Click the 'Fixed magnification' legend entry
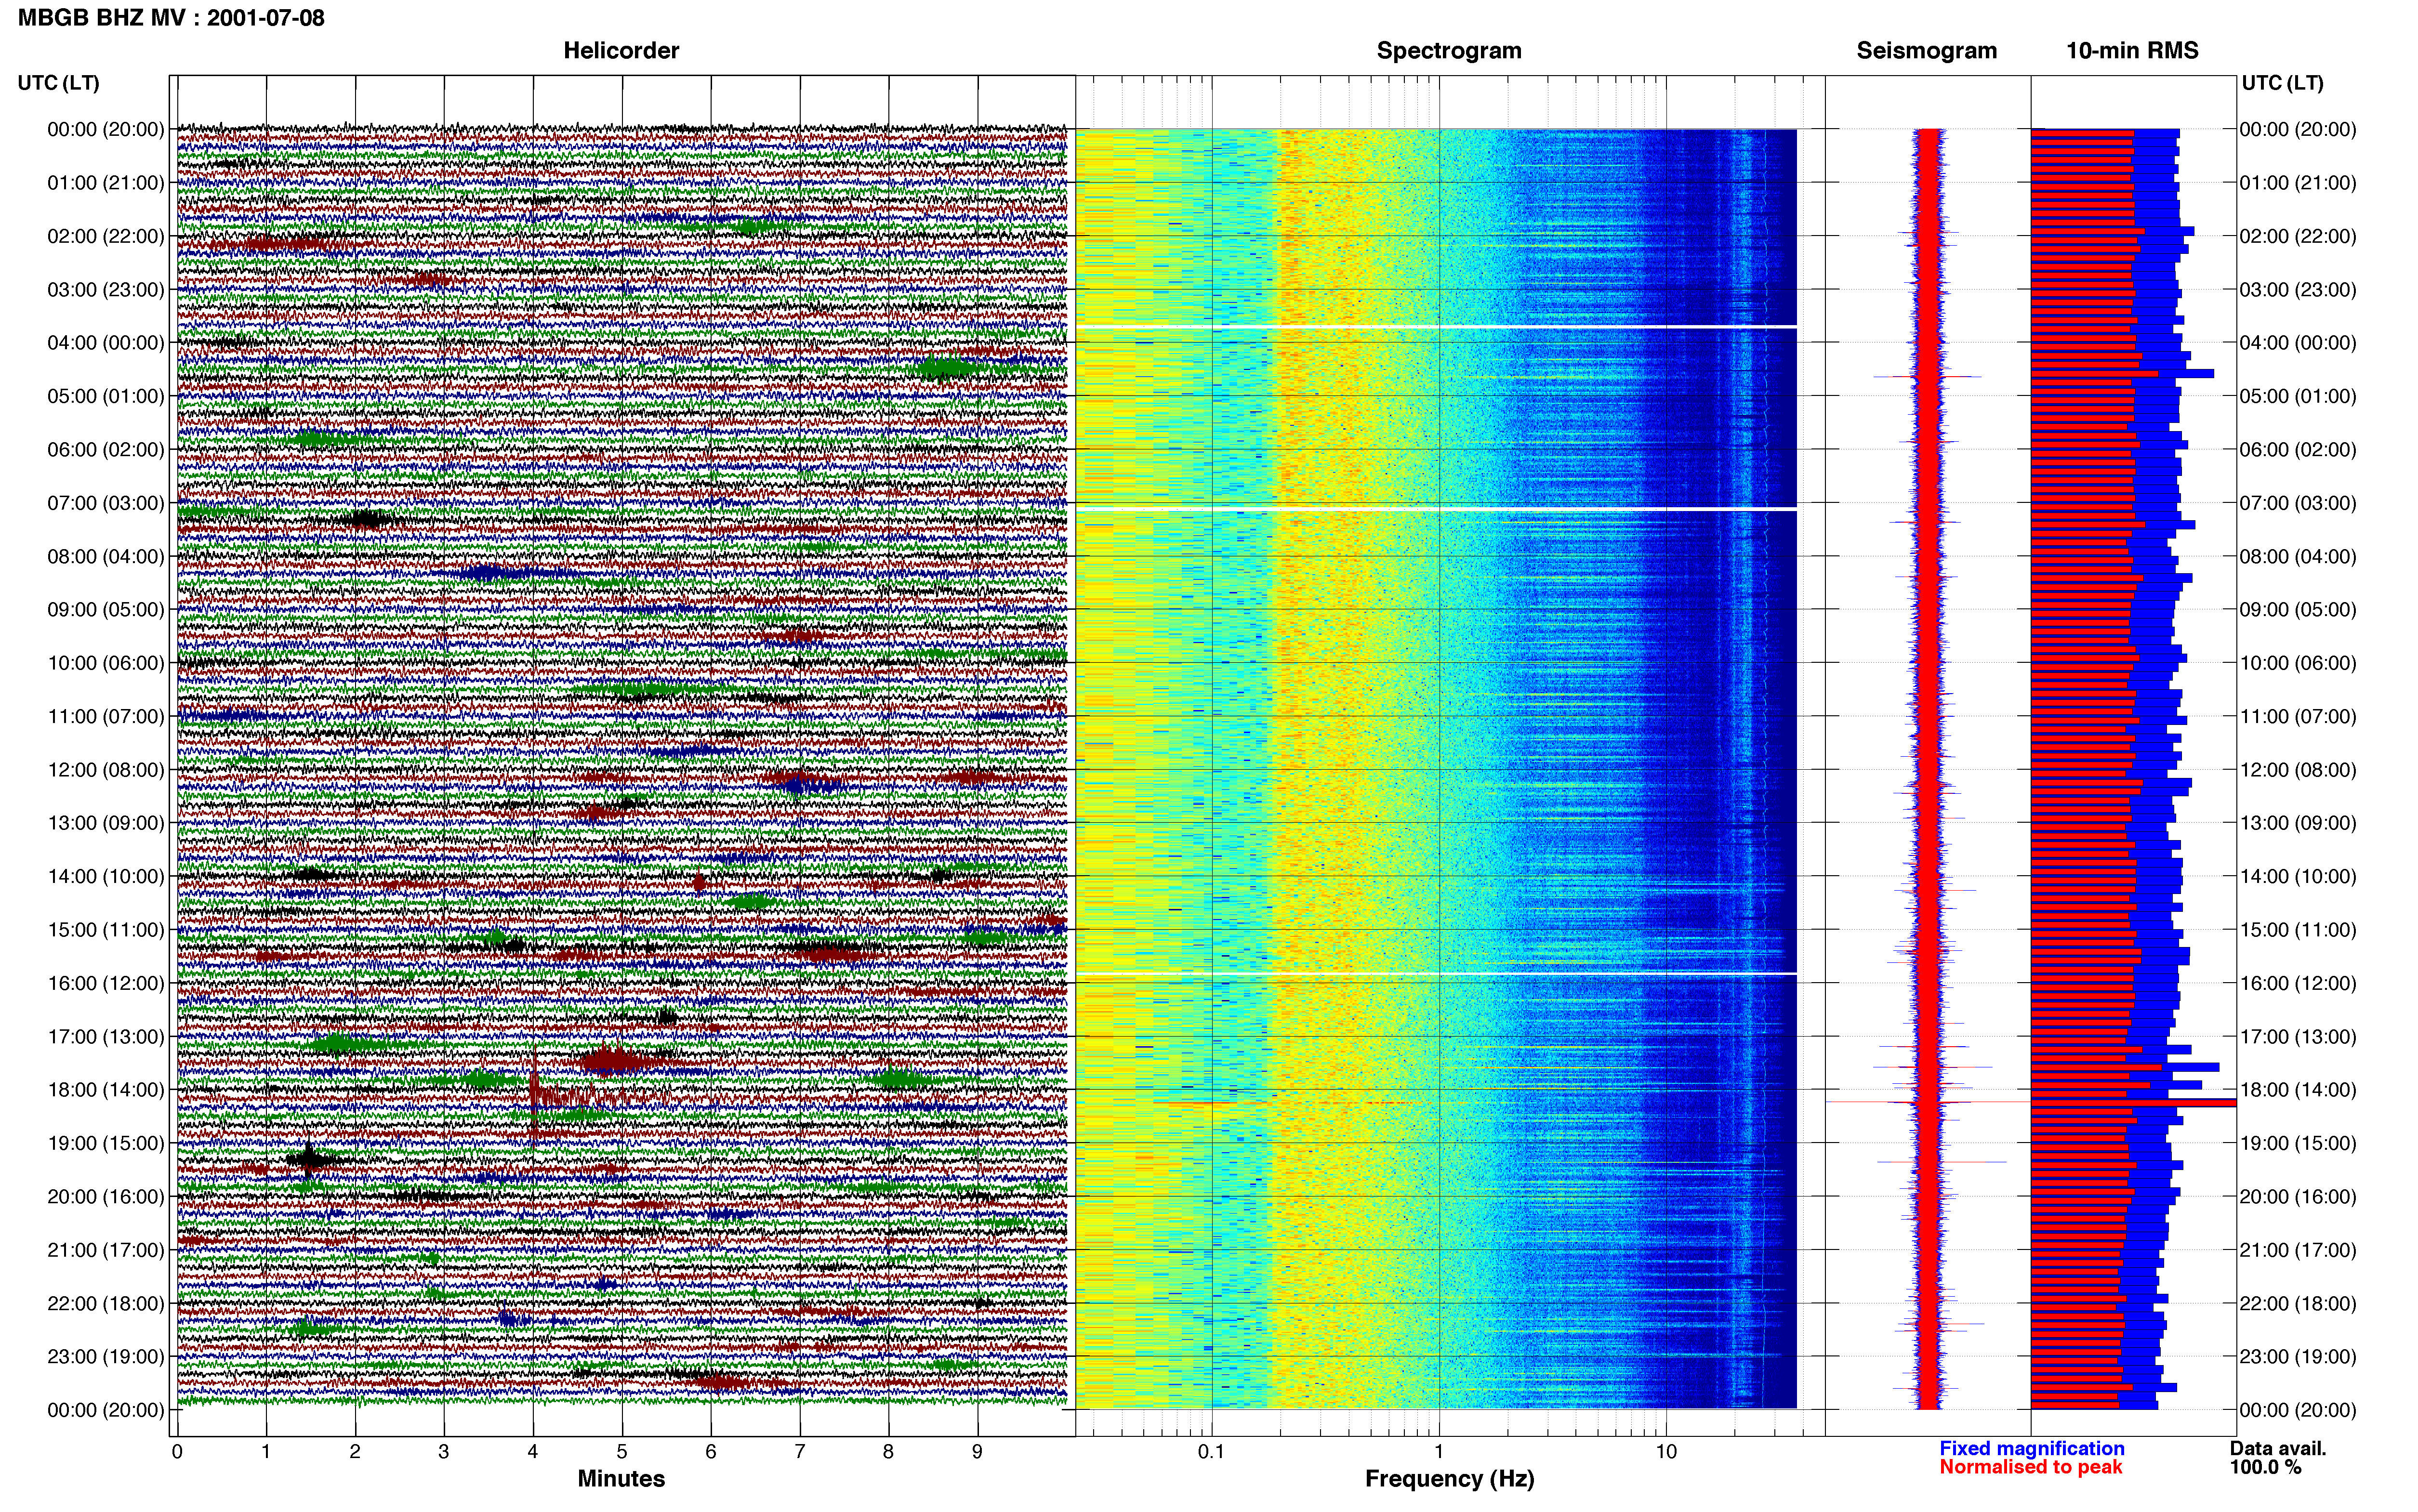 point(2032,1448)
